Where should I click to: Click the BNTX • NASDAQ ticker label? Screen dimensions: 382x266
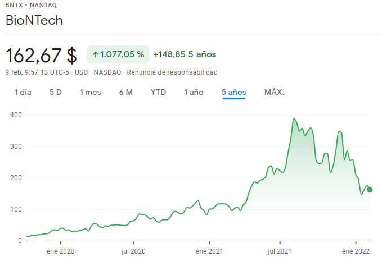pos(30,5)
